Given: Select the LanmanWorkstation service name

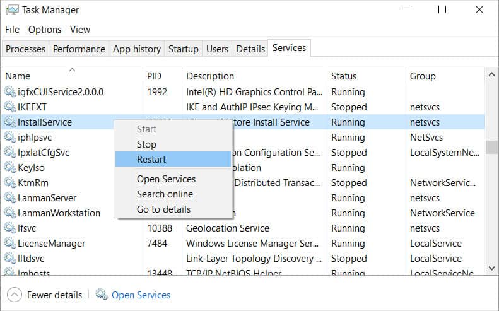Looking at the screenshot, I should 59,213.
